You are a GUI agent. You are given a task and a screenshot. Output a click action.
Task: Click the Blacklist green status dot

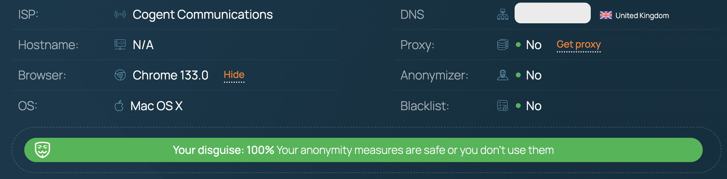(x=518, y=106)
